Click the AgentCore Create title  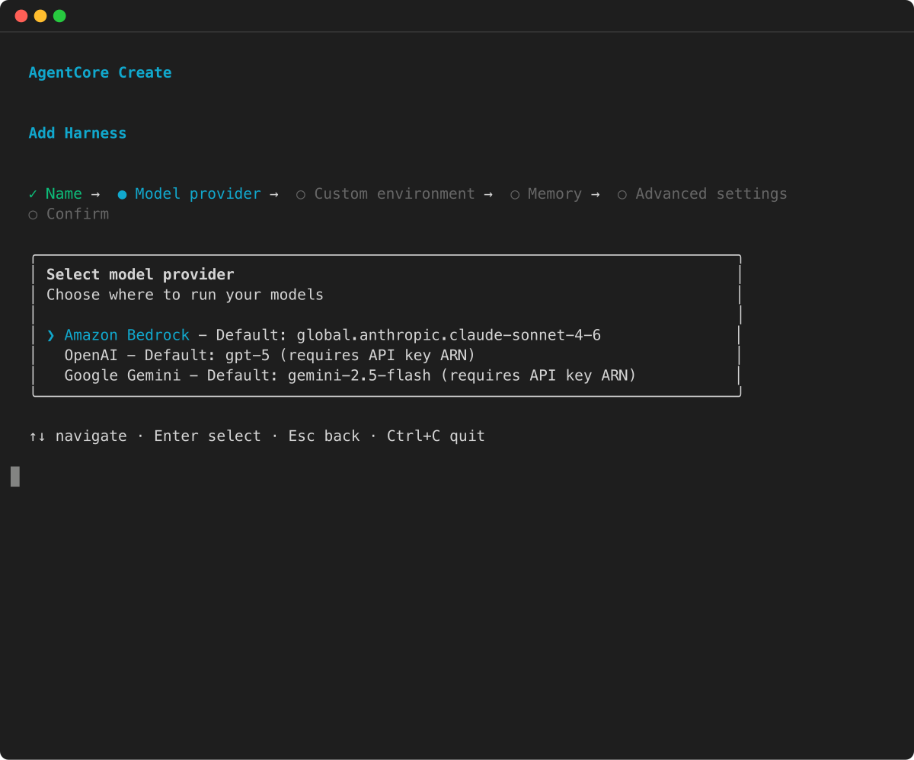pyautogui.click(x=100, y=72)
